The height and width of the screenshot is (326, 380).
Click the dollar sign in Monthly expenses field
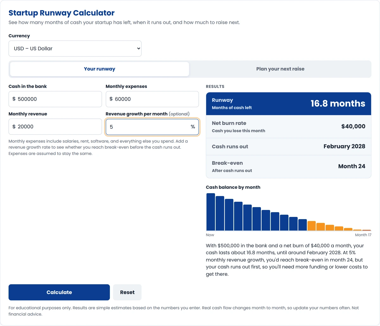(111, 99)
